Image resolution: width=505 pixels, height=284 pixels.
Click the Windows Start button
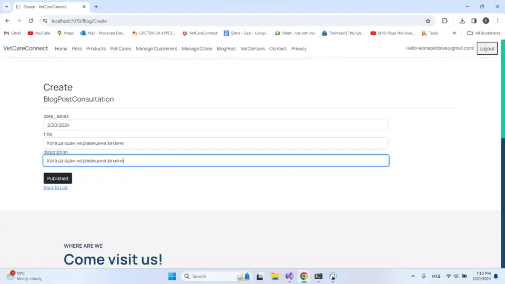[172, 276]
